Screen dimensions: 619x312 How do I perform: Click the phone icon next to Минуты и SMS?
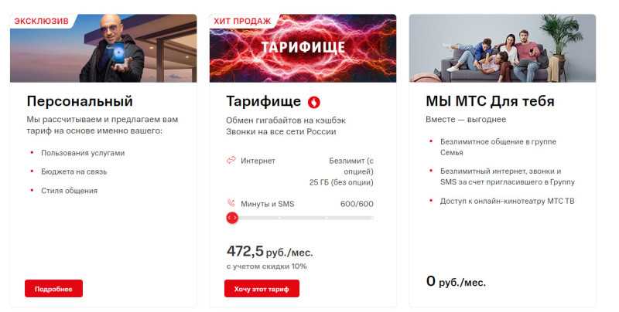click(x=231, y=203)
